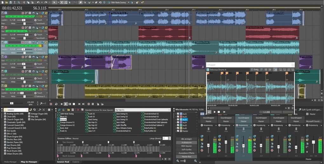Stop playback in the main transport
324x164 pixels.
pyautogui.click(x=74, y=104)
